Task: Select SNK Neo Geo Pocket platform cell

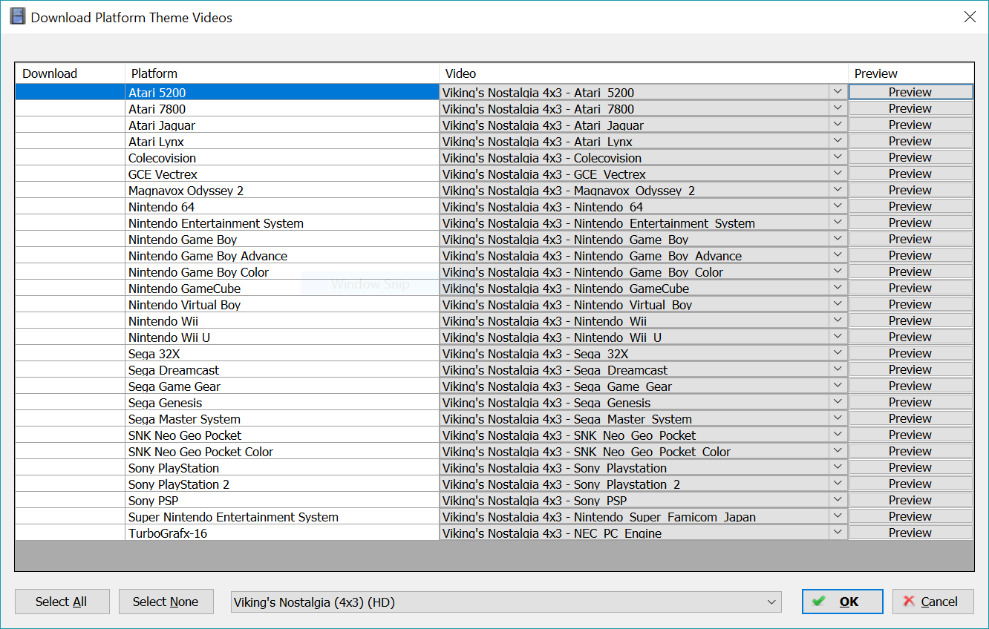Action: (282, 435)
